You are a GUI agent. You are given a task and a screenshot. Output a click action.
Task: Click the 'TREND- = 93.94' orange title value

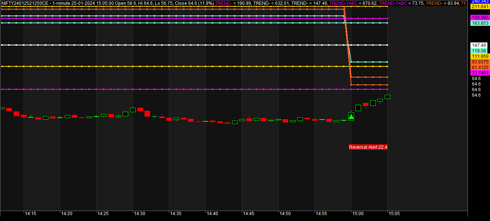pos(442,3)
